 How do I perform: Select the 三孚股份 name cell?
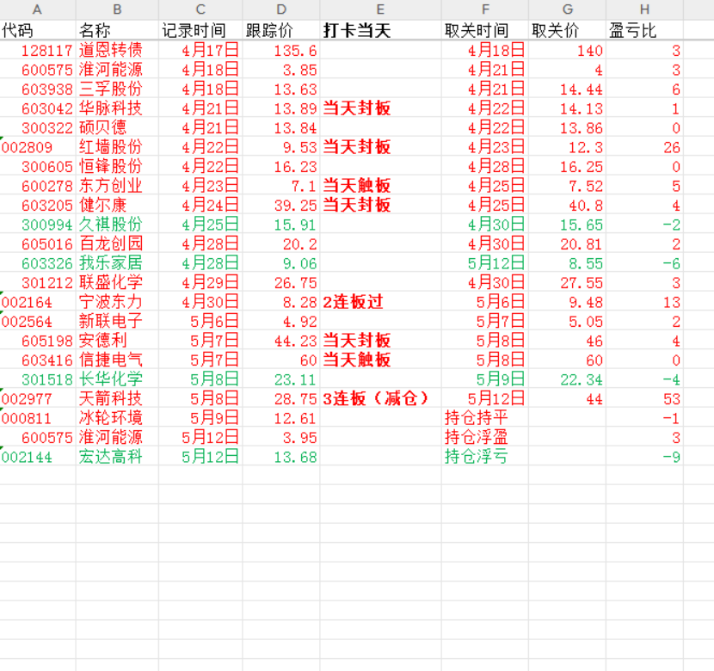(x=117, y=89)
